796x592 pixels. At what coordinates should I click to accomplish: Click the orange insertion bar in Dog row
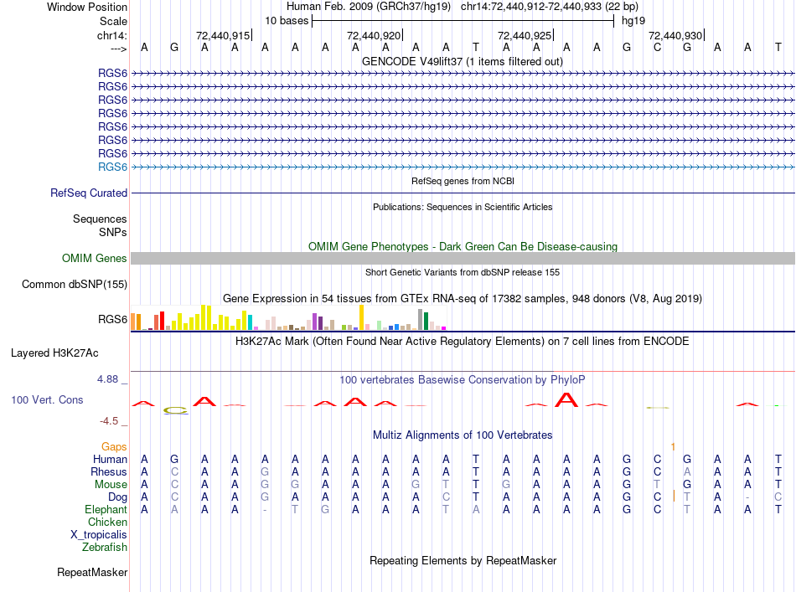click(x=674, y=496)
